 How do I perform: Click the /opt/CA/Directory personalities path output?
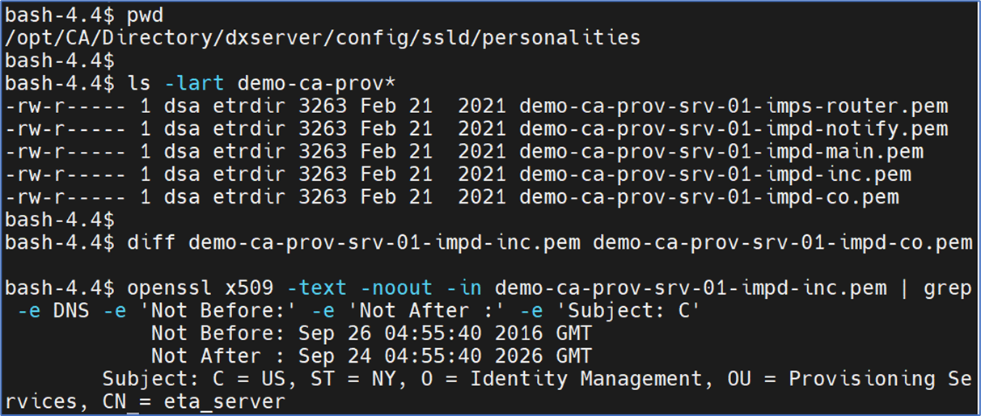coord(323,38)
